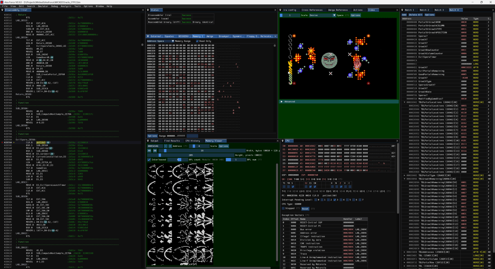The height and width of the screenshot is (269, 495).
Task: Click Delete All in the Watch panel
Action: tap(416, 15)
